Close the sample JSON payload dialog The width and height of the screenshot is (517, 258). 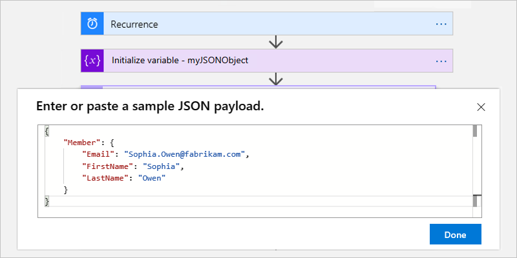[481, 107]
